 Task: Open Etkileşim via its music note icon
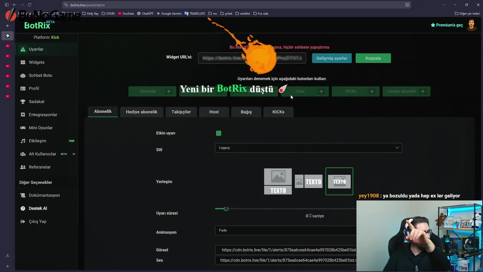[x=23, y=141]
